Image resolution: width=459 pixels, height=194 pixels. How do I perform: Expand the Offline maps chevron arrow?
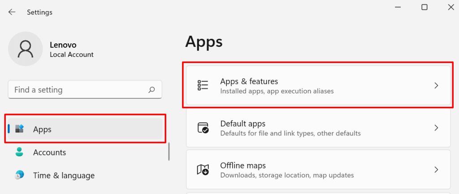click(x=436, y=170)
